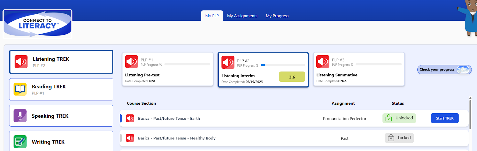Open the My Progress tab
The width and height of the screenshot is (477, 151).
coord(277,16)
